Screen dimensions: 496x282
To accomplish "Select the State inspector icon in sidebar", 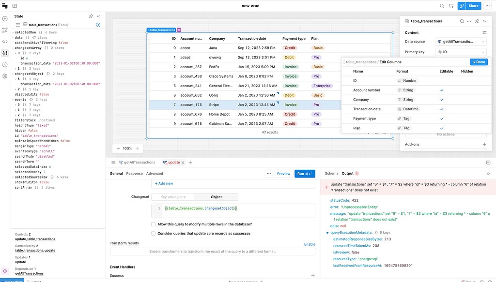I will pos(5,53).
